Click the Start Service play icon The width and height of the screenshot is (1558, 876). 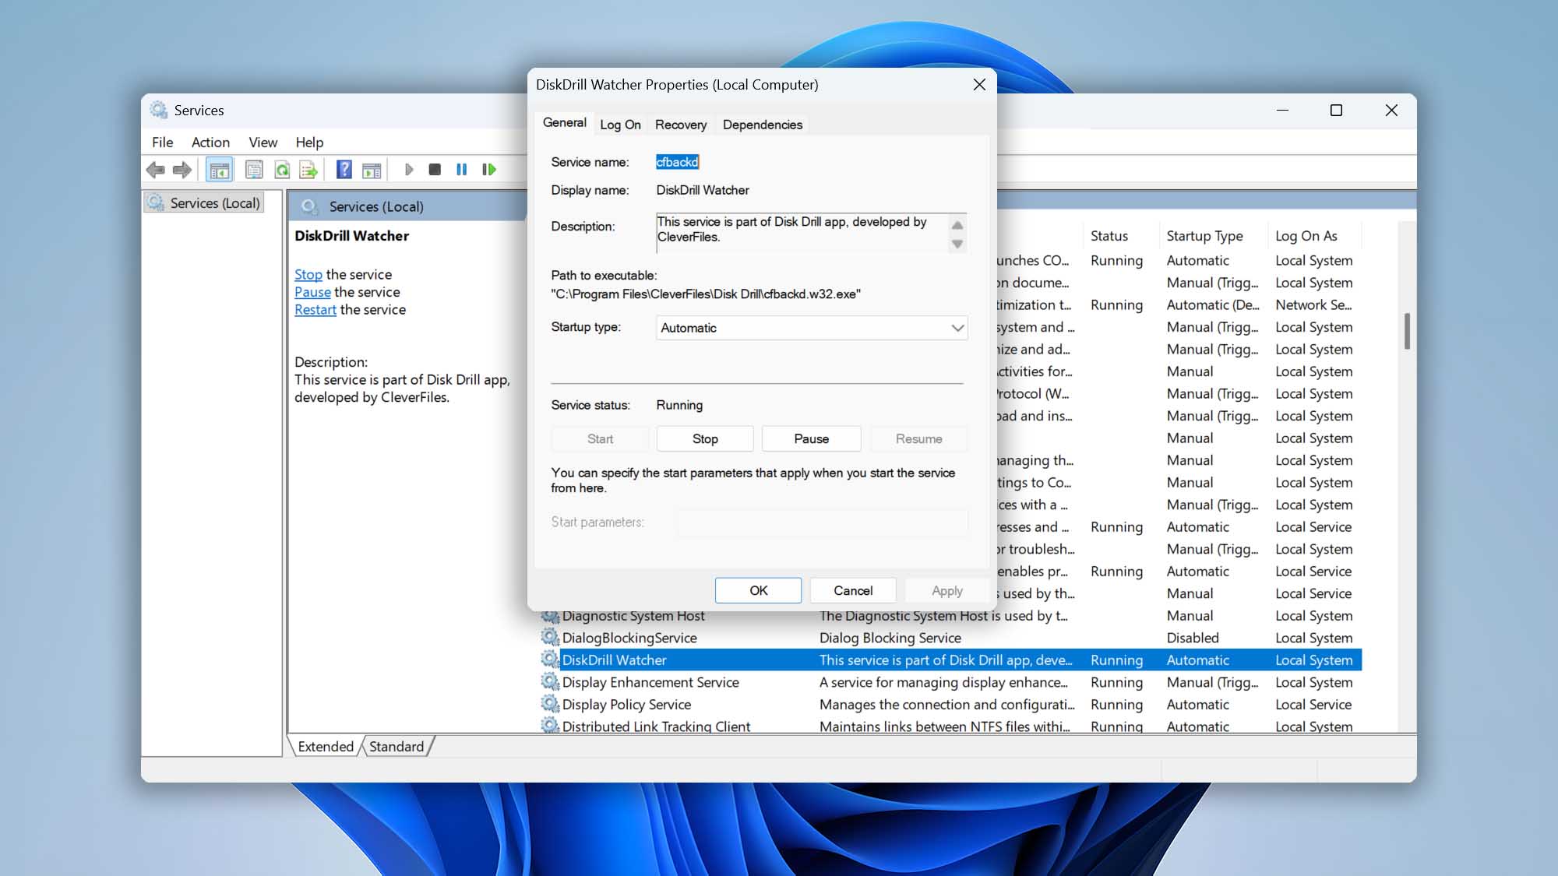tap(409, 169)
